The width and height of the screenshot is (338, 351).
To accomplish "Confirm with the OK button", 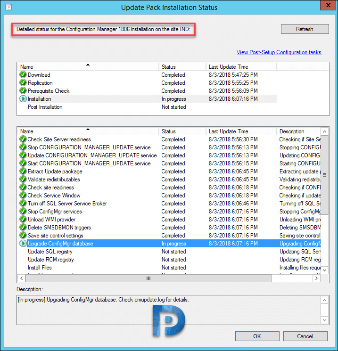I will point(257,336).
